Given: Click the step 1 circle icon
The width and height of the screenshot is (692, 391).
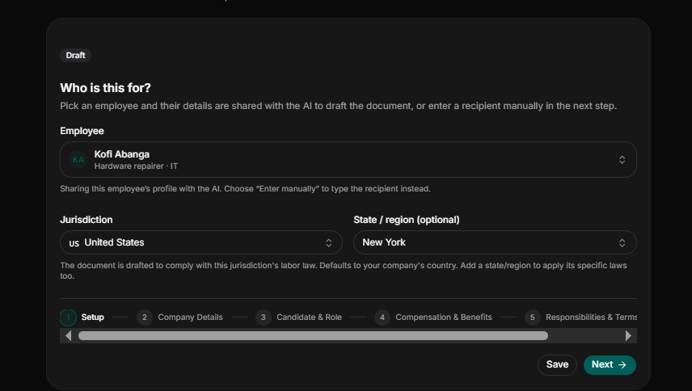Looking at the screenshot, I should pos(68,317).
